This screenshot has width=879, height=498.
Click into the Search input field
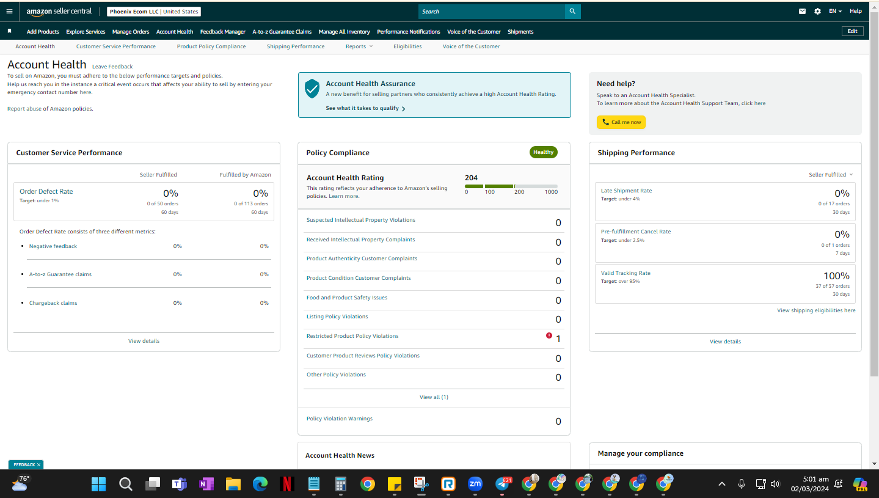point(492,12)
